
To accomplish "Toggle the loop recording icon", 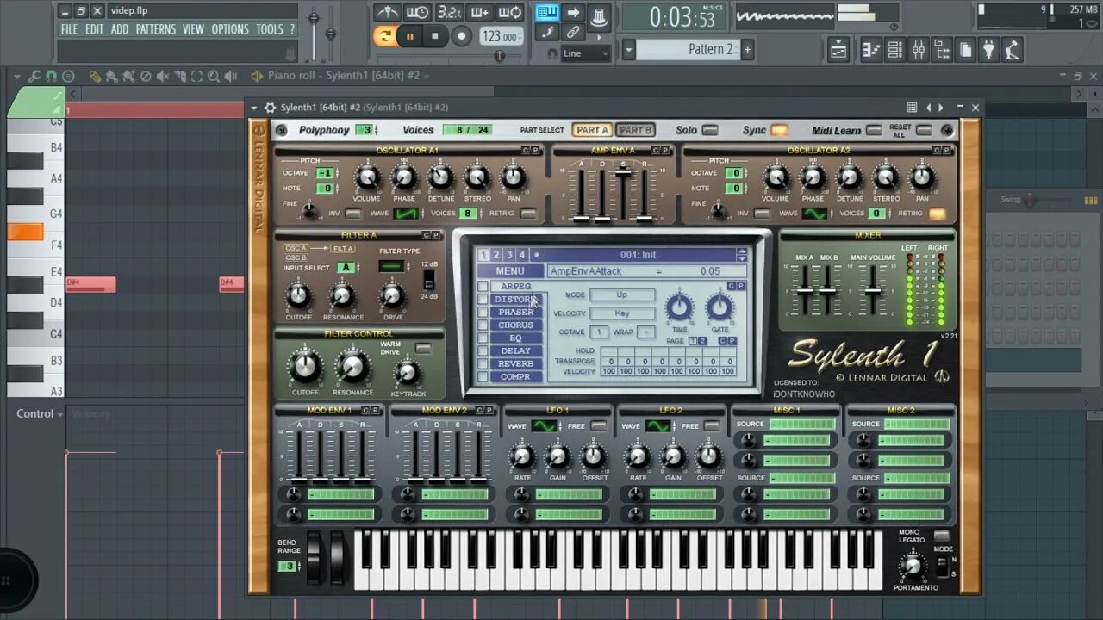I will [510, 13].
